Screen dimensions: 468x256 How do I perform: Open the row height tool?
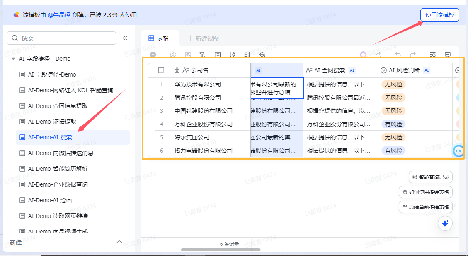(x=247, y=55)
